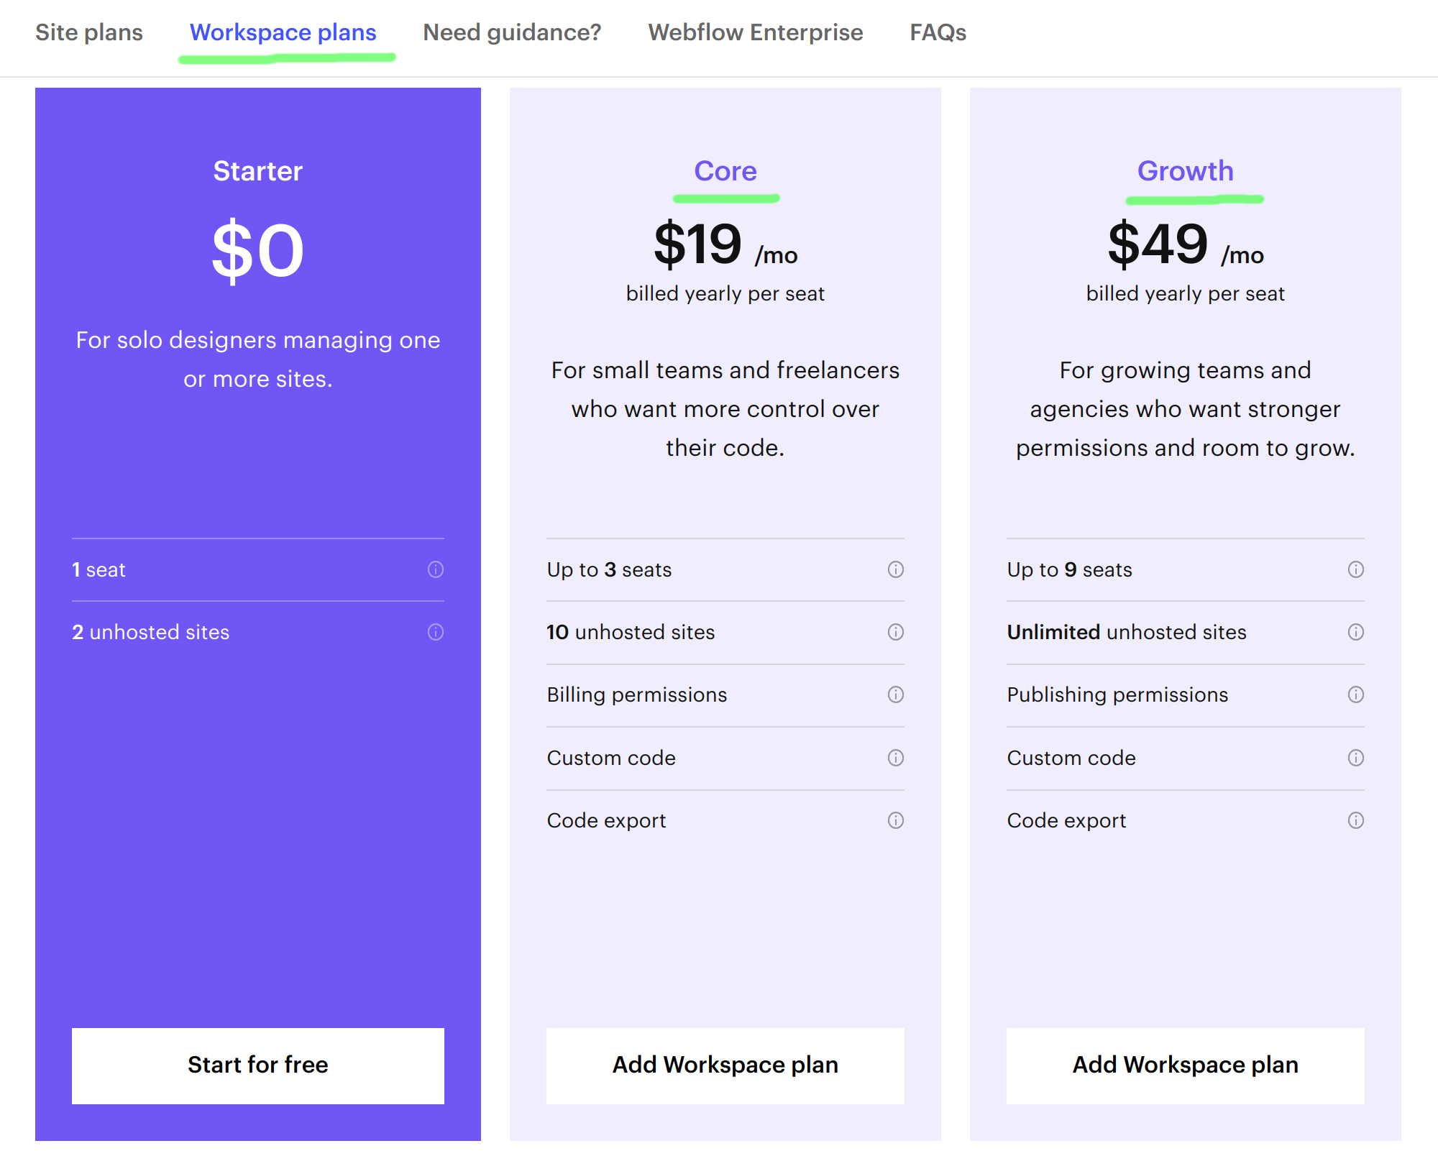Open the Webflow Enterprise tab

(x=756, y=32)
